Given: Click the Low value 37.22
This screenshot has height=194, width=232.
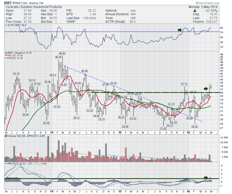Looking at the screenshot, I should coord(27,18).
